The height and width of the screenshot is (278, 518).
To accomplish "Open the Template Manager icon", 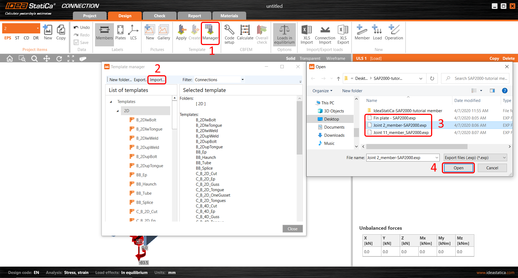I will coord(210,33).
